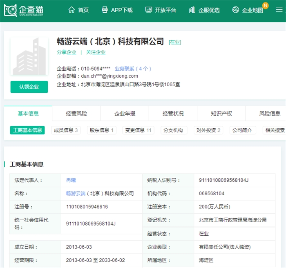Jump to the 股东信息 1 section
This screenshot has width=286, height=268.
coord(101,130)
